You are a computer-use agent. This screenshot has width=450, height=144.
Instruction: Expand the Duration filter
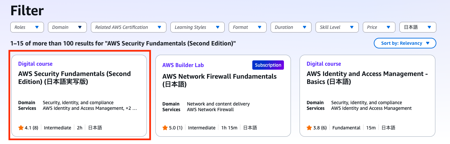tap(291, 27)
